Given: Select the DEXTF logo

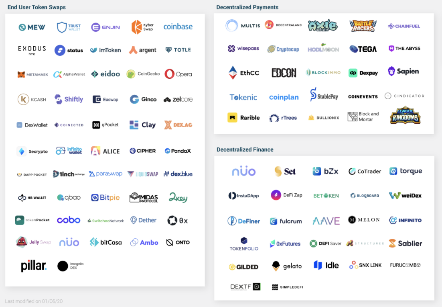Looking at the screenshot, I should pos(245,287).
